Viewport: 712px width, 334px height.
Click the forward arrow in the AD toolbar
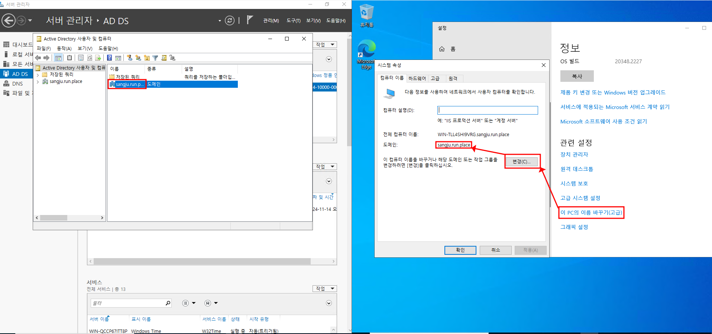pos(46,58)
